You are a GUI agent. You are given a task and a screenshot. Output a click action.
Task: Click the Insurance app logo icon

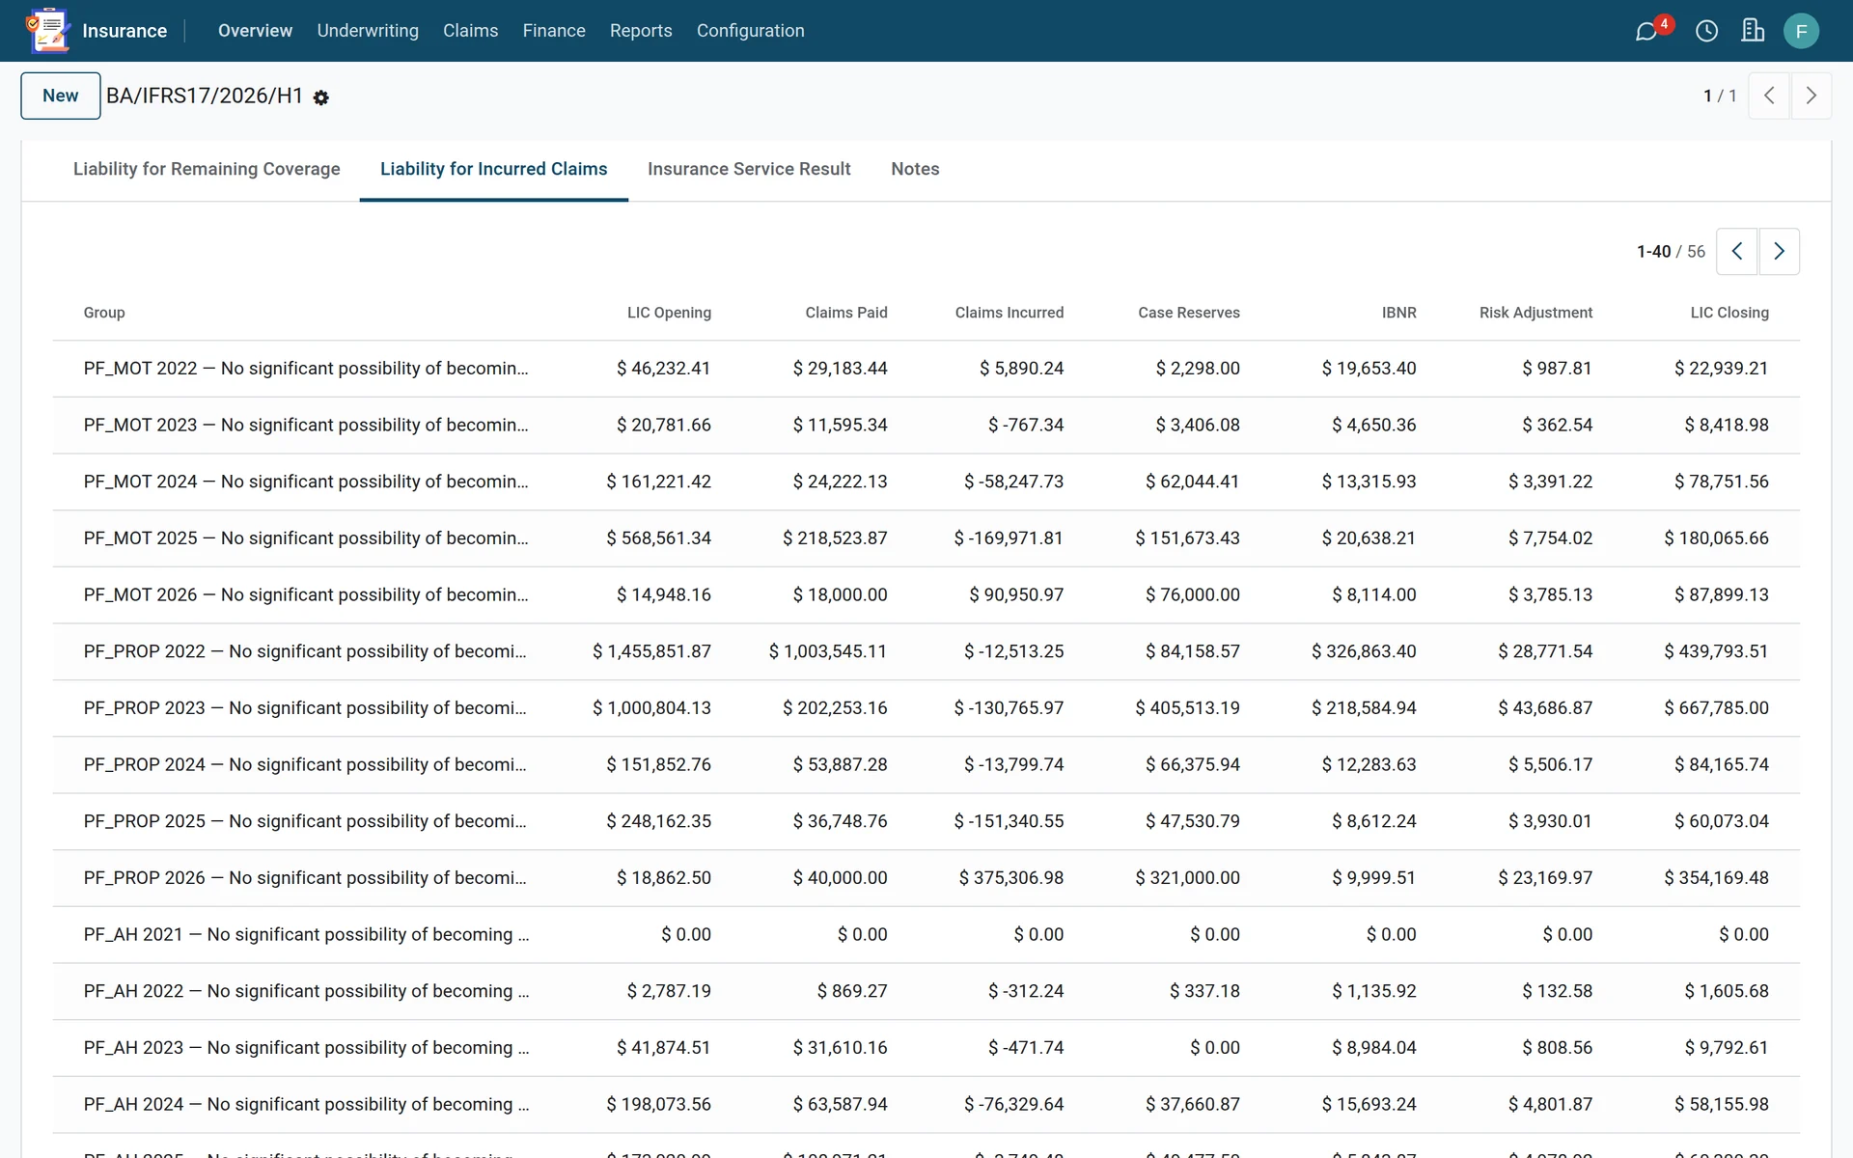(47, 30)
